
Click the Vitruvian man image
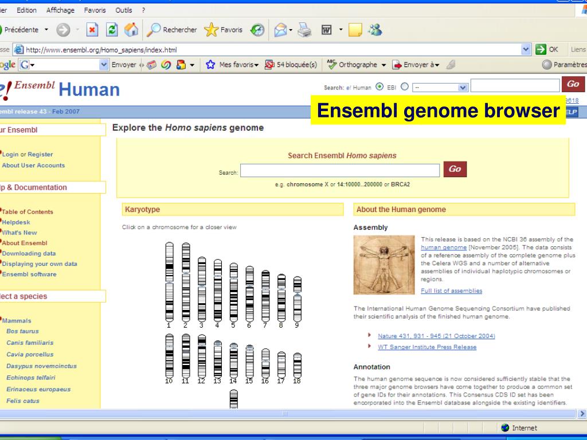tap(384, 265)
